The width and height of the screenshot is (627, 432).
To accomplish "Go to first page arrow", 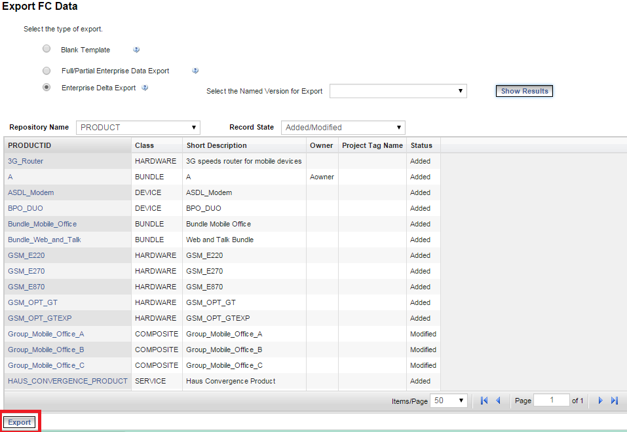I will pyautogui.click(x=484, y=401).
